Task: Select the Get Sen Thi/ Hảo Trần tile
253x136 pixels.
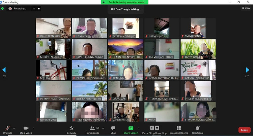Action: tap(198, 70)
